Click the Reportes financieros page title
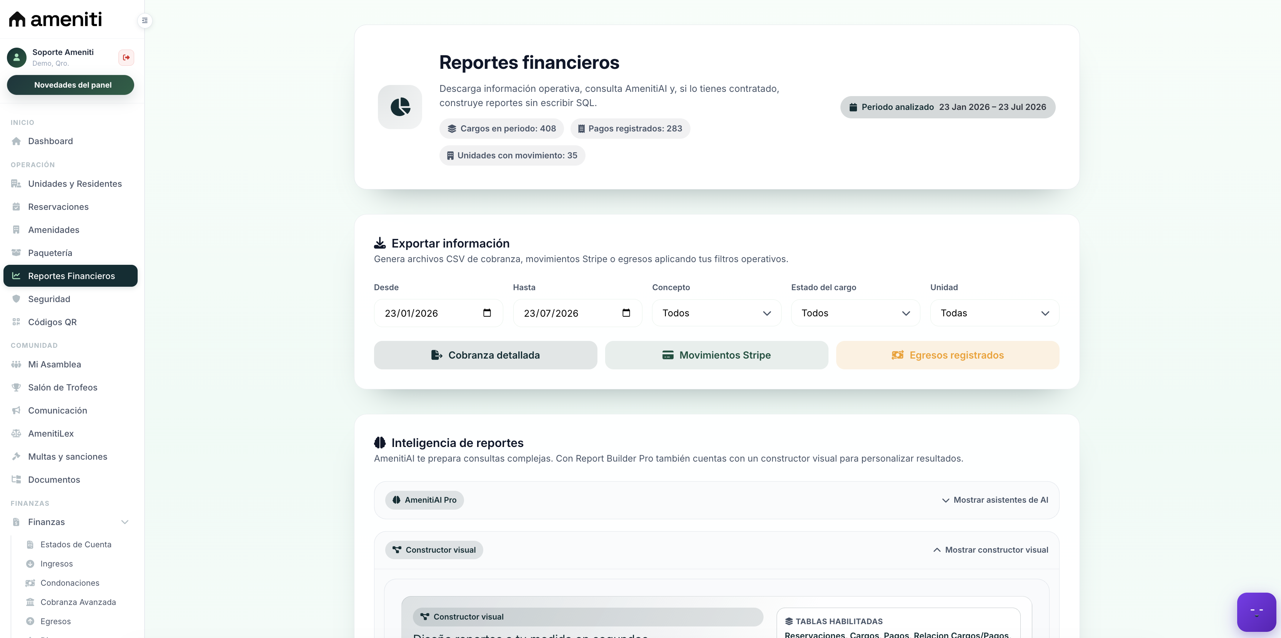This screenshot has width=1281, height=638. click(x=529, y=63)
